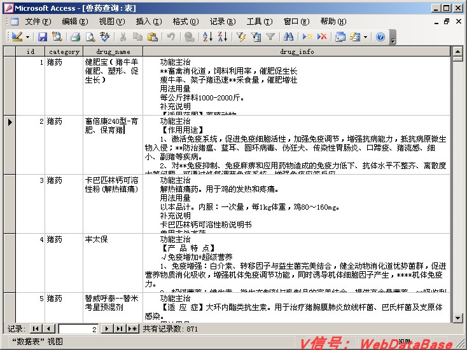Click Filter By Form icon
Screen dimensions: 467x350
click(x=256, y=37)
